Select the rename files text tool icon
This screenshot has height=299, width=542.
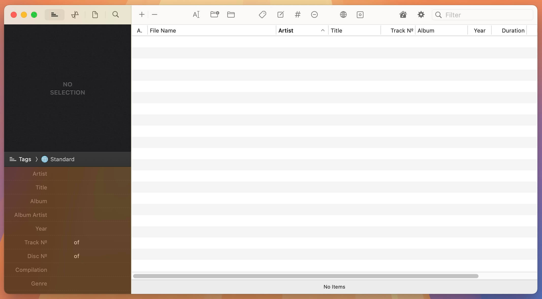[196, 14]
